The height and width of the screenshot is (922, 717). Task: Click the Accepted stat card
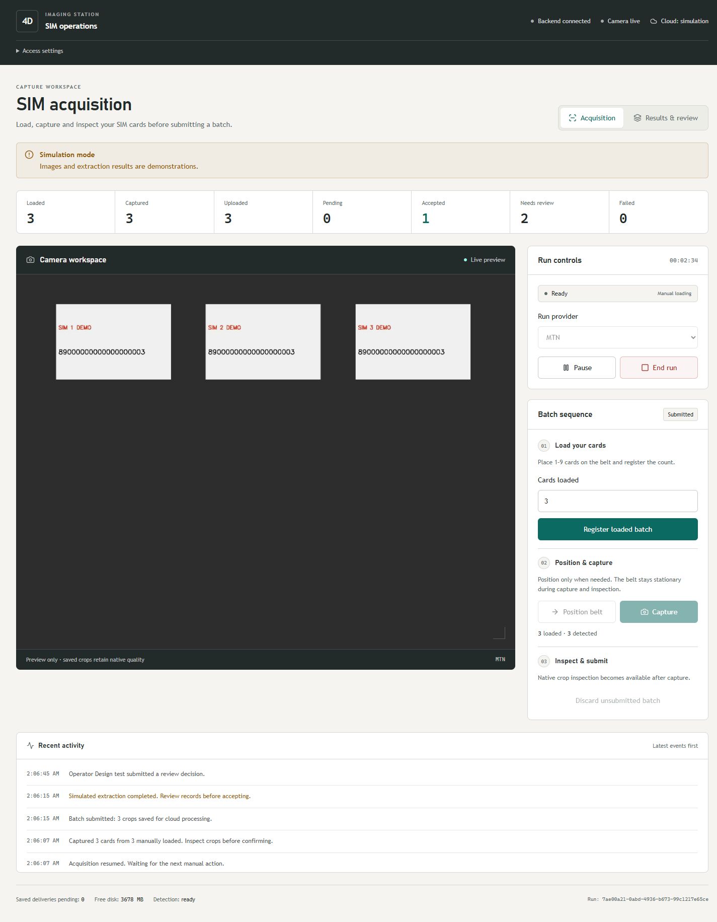pyautogui.click(x=461, y=212)
